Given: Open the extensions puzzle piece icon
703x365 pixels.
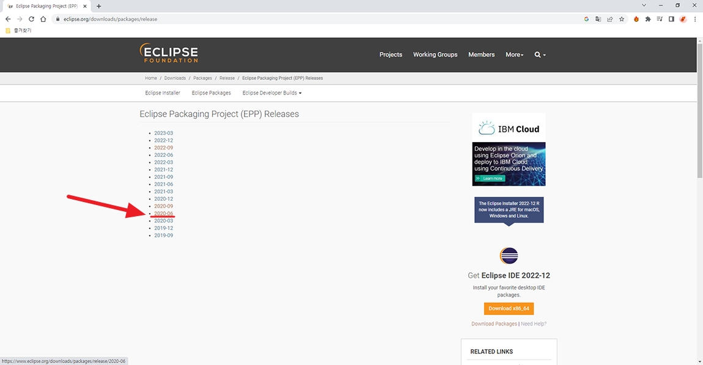Looking at the screenshot, I should coord(648,20).
